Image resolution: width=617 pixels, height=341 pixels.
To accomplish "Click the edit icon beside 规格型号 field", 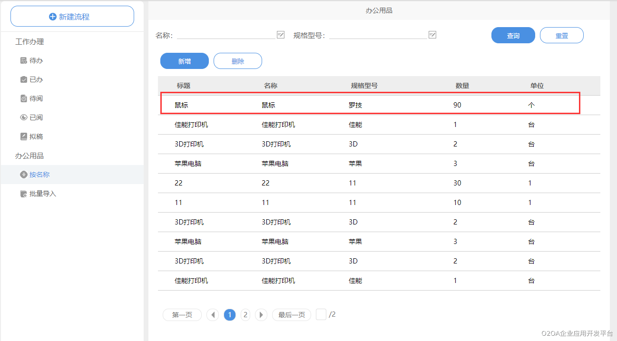I will pos(432,35).
